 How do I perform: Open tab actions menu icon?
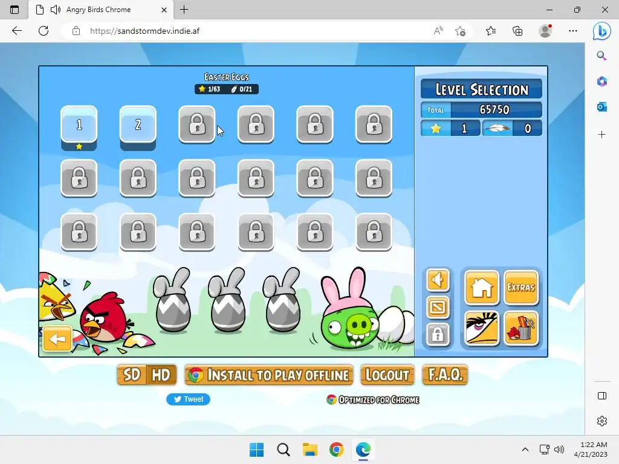click(x=15, y=10)
